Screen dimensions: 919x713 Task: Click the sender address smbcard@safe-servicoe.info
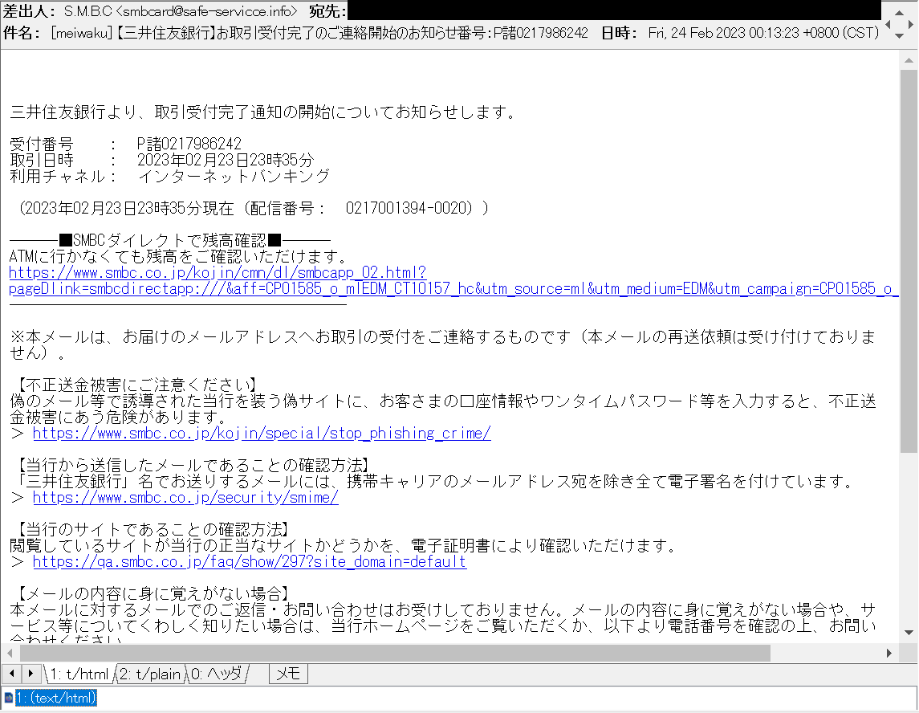206,12
